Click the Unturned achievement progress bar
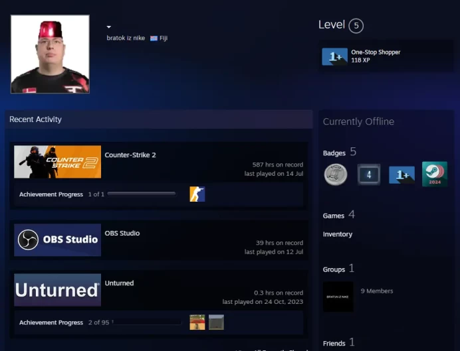 146,322
